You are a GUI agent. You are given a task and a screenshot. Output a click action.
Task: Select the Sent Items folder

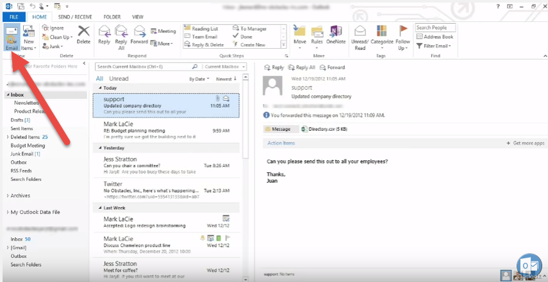click(x=22, y=129)
